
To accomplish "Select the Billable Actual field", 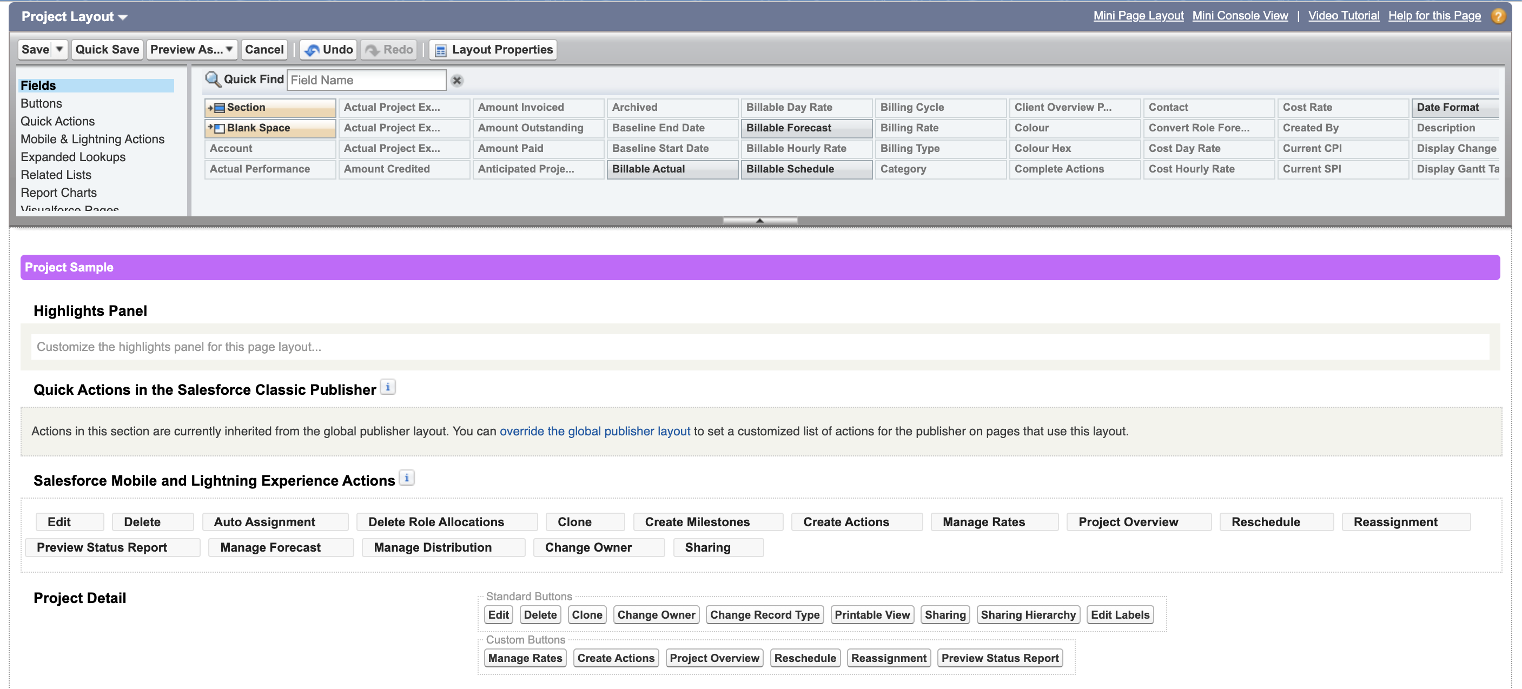I will point(672,169).
